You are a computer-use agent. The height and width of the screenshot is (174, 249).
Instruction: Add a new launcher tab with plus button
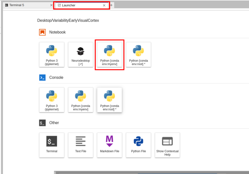pyautogui.click(x=112, y=6)
